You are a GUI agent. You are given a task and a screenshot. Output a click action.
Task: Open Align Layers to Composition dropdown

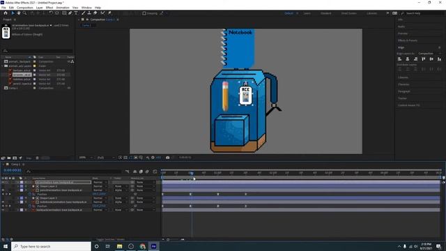429,53
